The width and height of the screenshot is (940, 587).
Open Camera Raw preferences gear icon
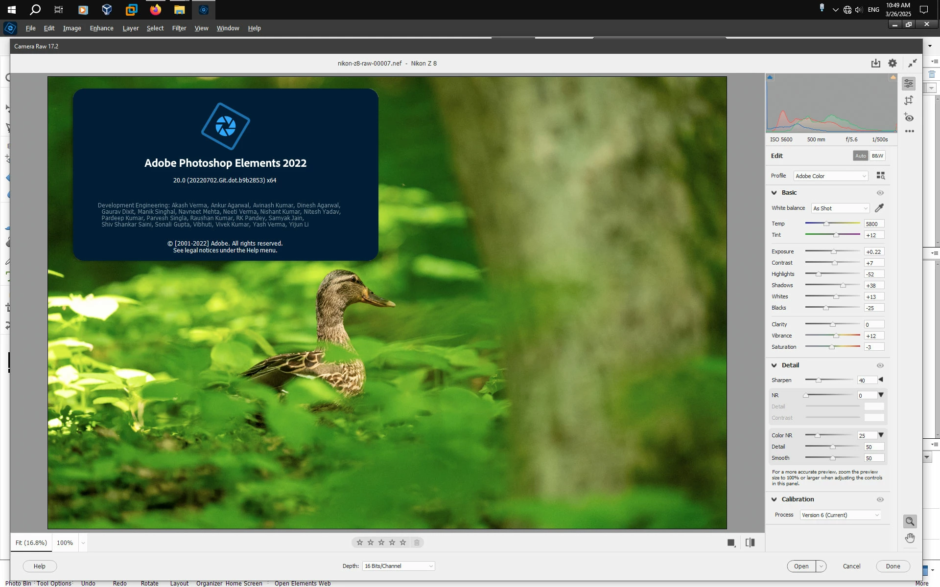893,63
